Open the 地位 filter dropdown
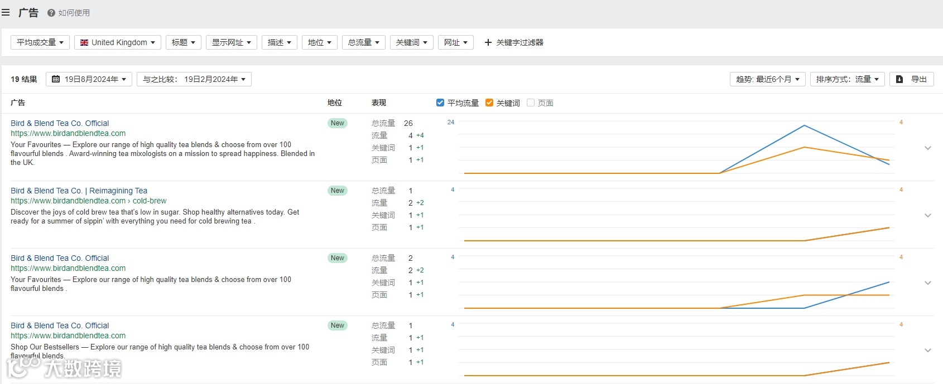 coord(320,42)
